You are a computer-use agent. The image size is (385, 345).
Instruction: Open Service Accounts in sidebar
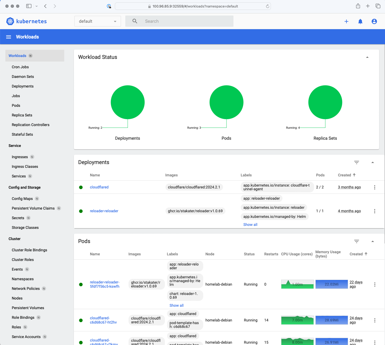tap(26, 337)
